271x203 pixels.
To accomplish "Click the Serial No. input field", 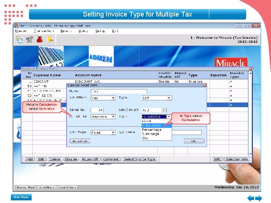I will pos(97,110).
